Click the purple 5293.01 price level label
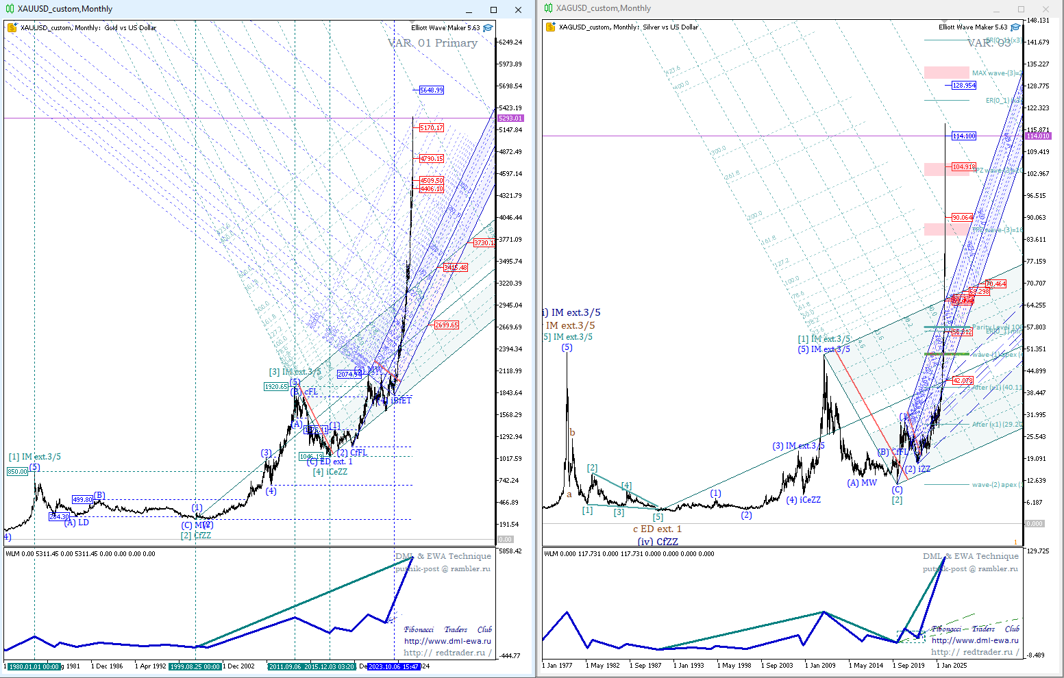The height and width of the screenshot is (678, 1064). (x=510, y=118)
